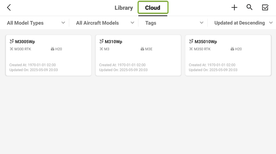276x154 pixels.
Task: Expand the All Model Types dropdown
Action: [x=36, y=23]
